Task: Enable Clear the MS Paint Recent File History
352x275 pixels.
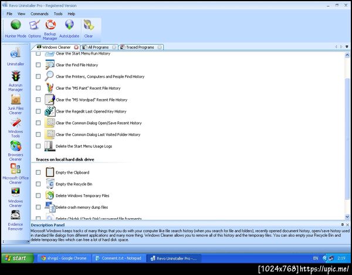Action: [38, 88]
